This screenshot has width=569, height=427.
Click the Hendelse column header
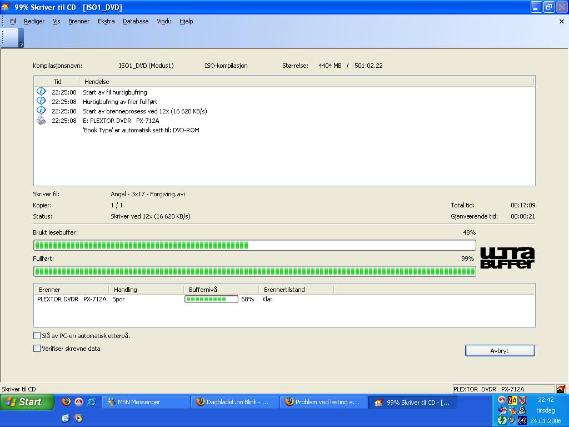click(94, 82)
